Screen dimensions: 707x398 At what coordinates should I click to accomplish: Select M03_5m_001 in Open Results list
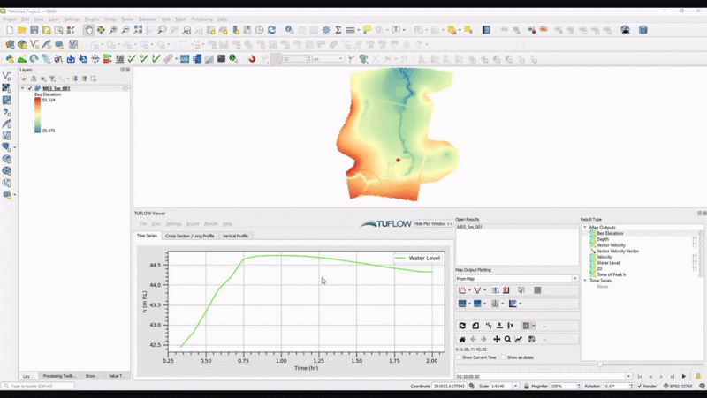(x=469, y=227)
